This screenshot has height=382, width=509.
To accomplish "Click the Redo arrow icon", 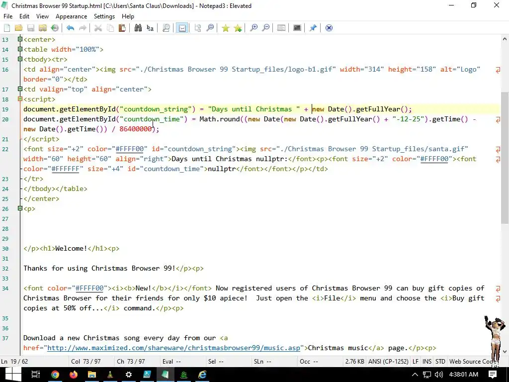I will pyautogui.click(x=83, y=28).
